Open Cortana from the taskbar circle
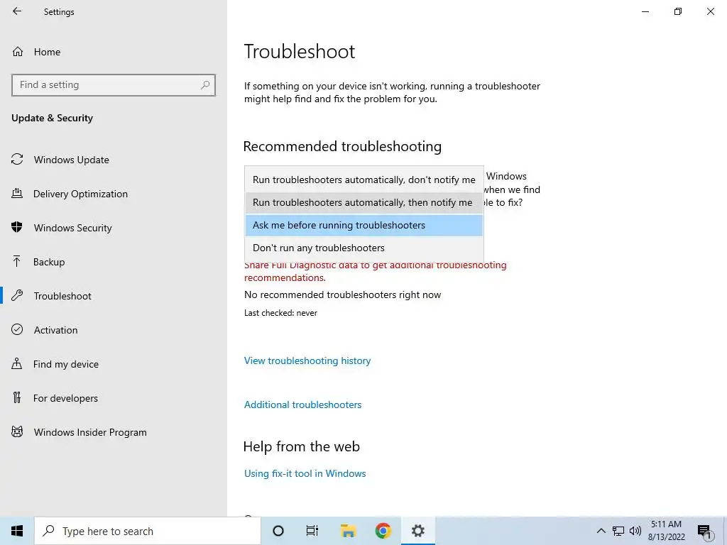The width and height of the screenshot is (727, 545). pos(278,531)
